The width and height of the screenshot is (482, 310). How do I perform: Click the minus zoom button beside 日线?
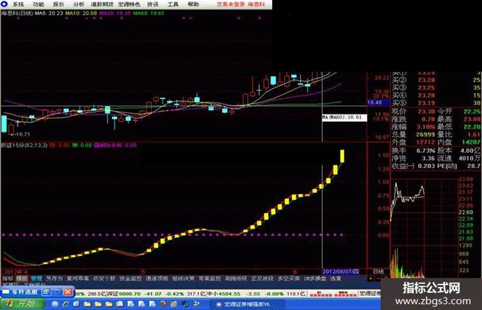tap(378, 278)
